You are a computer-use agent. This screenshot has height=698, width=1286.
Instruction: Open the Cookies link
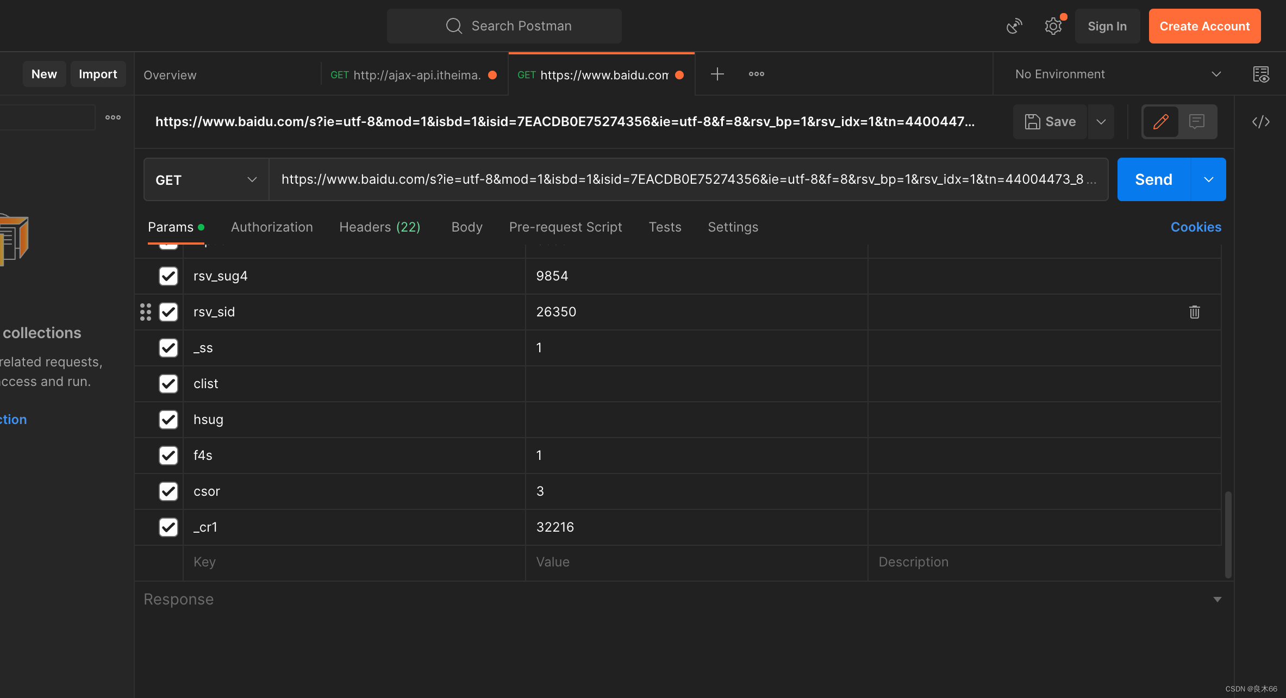tap(1196, 227)
